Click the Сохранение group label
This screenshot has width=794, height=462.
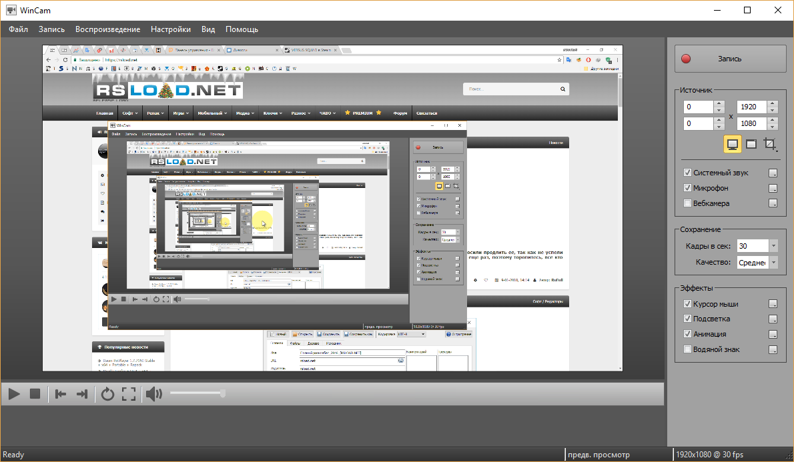coord(700,229)
